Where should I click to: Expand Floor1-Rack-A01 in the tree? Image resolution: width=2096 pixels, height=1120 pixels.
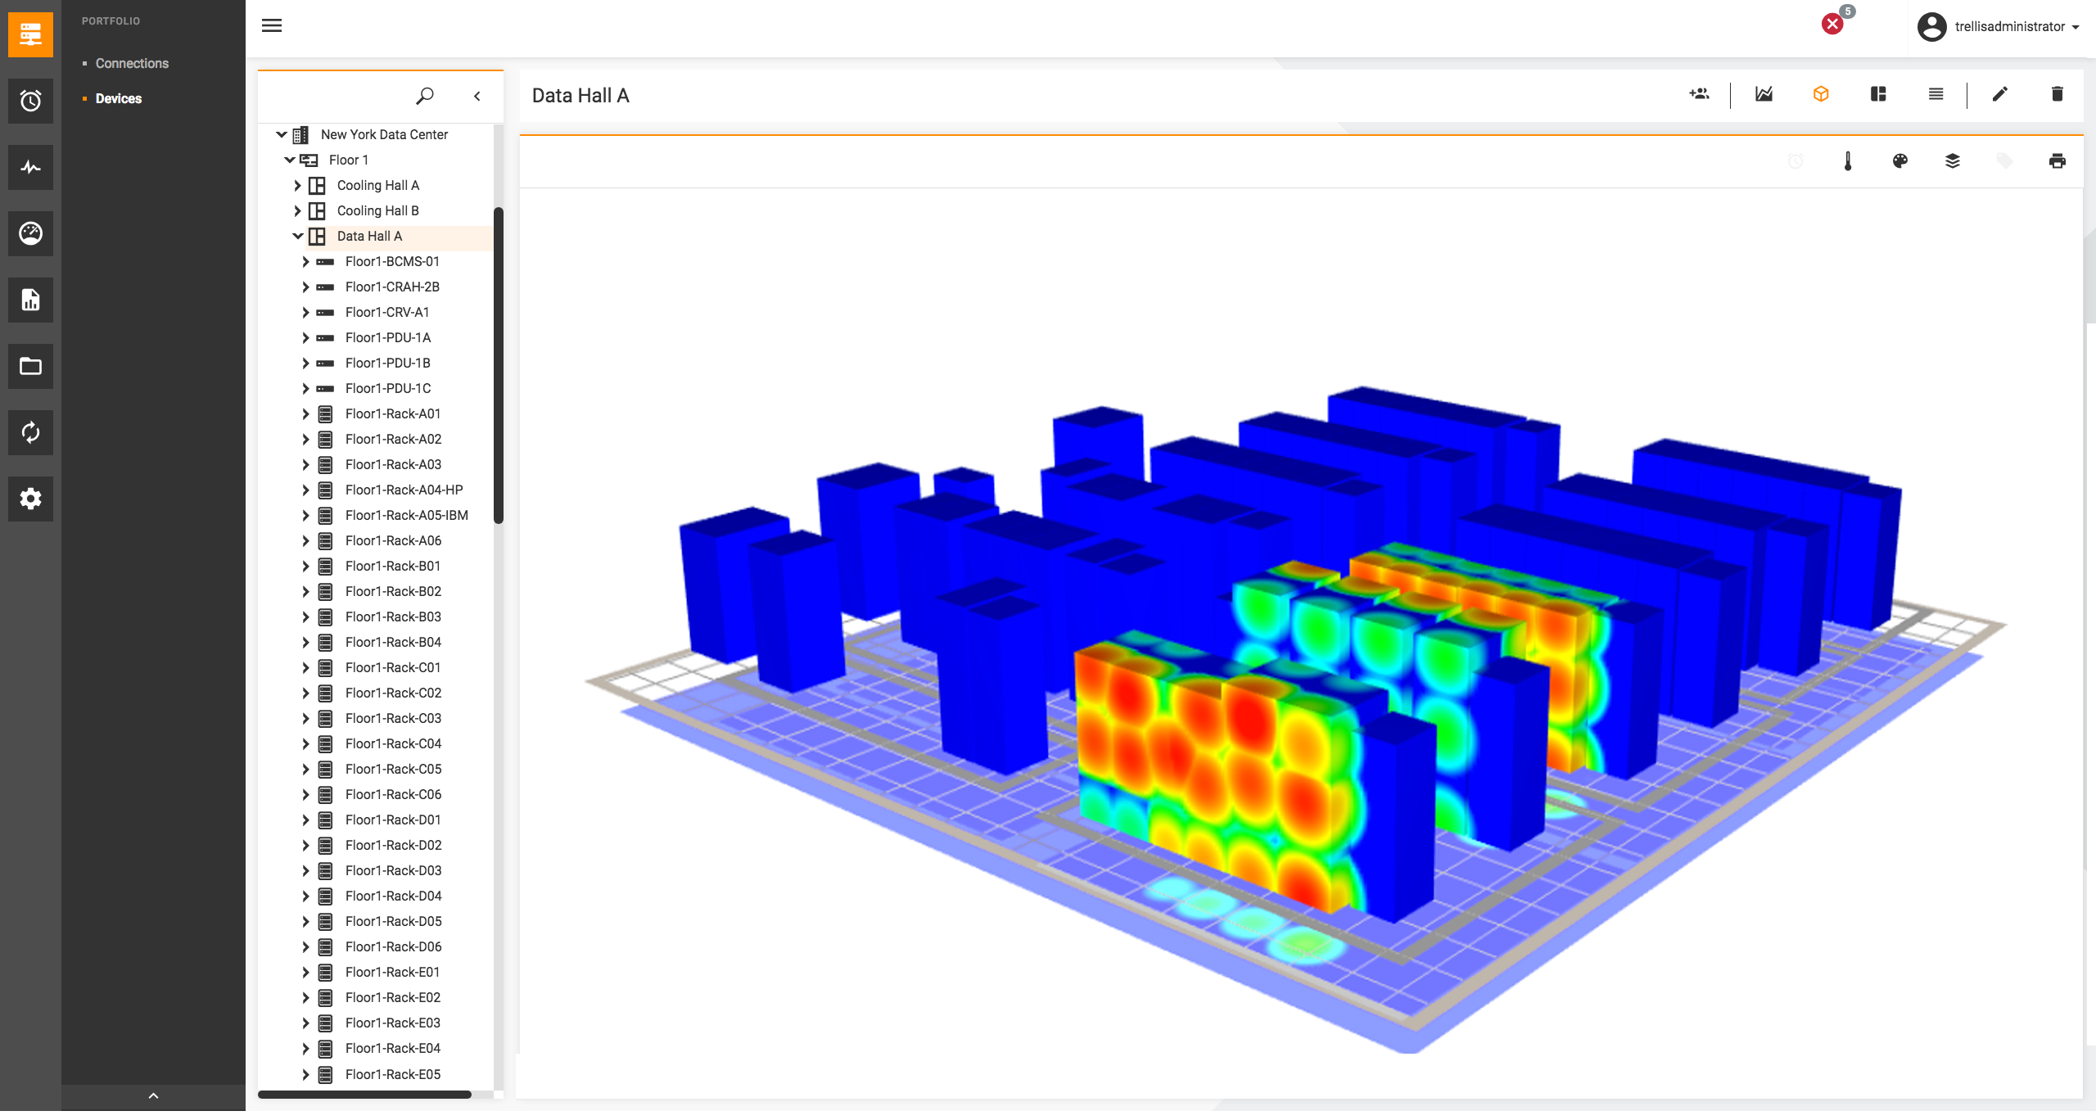click(x=304, y=413)
